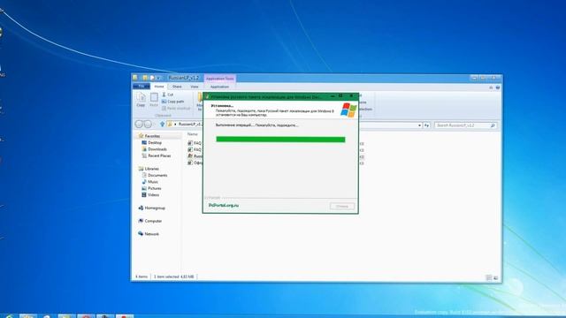Click the Windows flag logo in the installer
The image size is (566, 318).
(348, 110)
